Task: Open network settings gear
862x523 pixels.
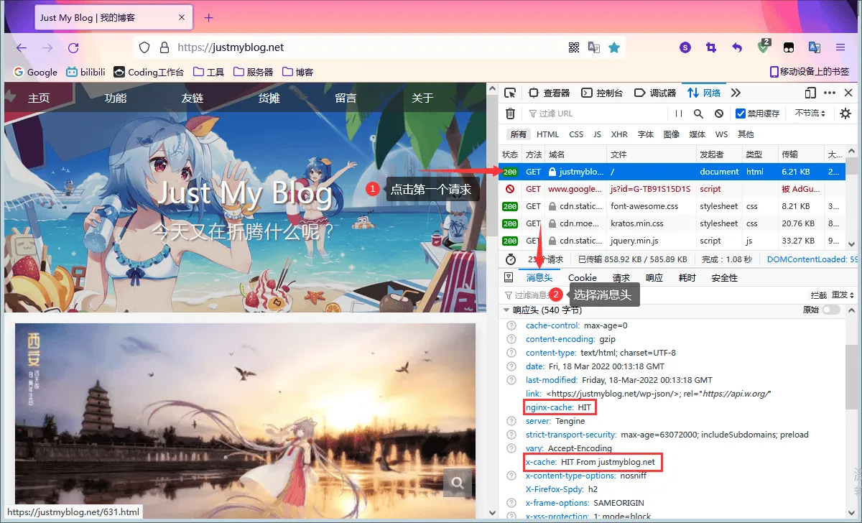Action: click(x=845, y=114)
